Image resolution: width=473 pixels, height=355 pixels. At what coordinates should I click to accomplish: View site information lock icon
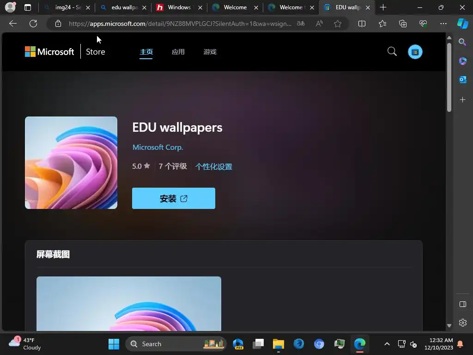tap(58, 24)
